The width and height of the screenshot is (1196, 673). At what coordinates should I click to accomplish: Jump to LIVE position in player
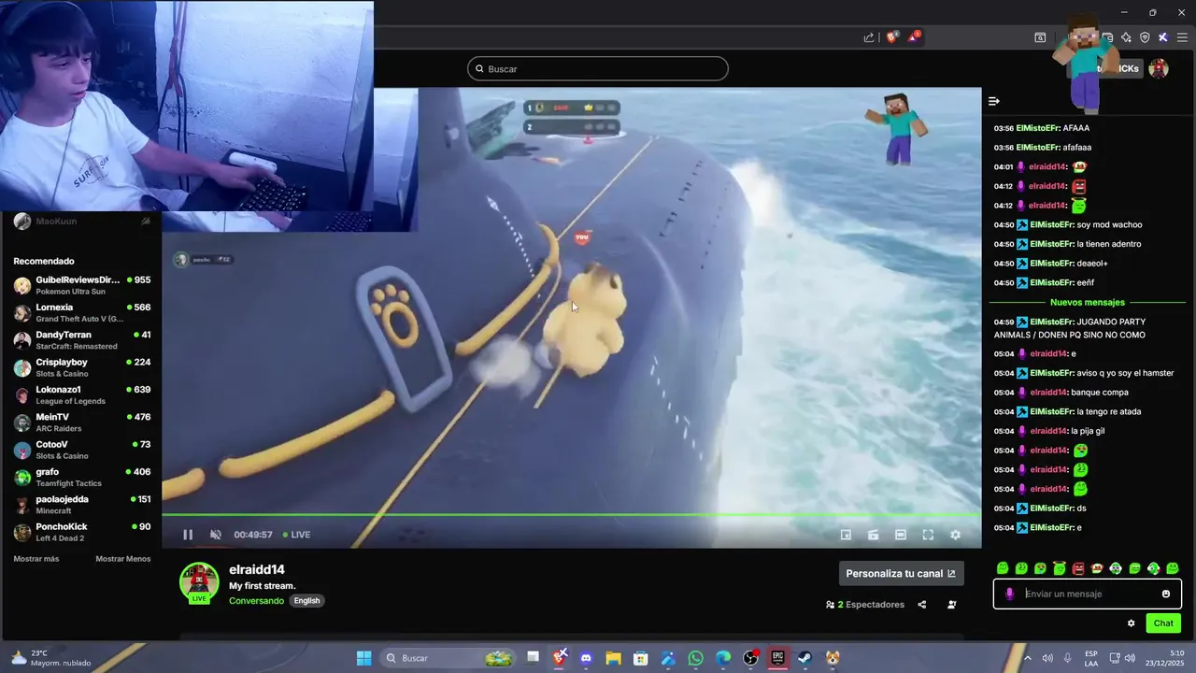click(297, 535)
